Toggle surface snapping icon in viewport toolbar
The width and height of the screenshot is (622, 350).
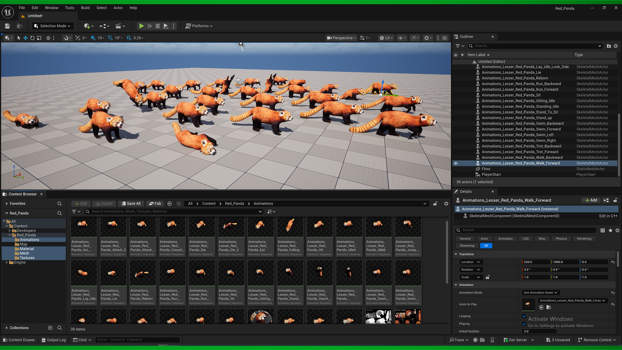pos(78,38)
